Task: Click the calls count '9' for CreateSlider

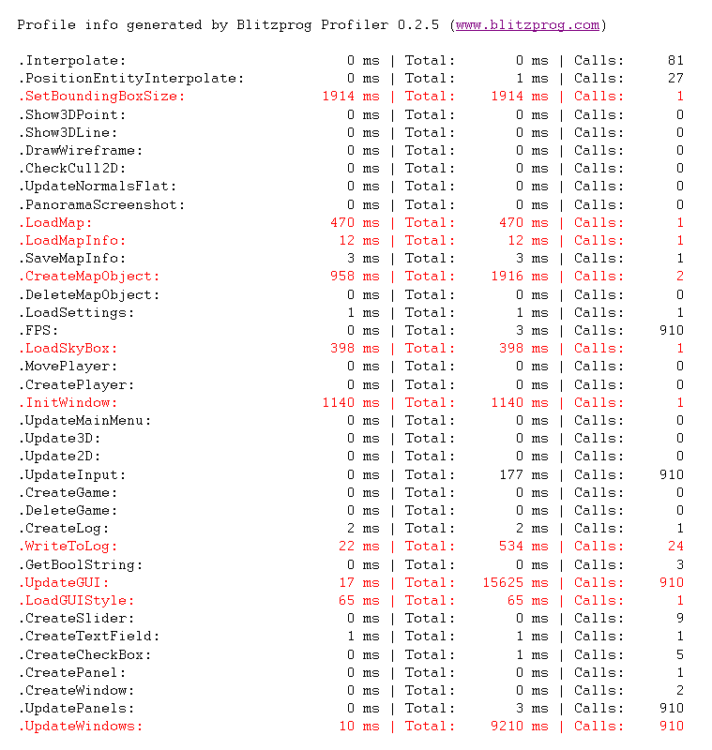Action: [680, 619]
